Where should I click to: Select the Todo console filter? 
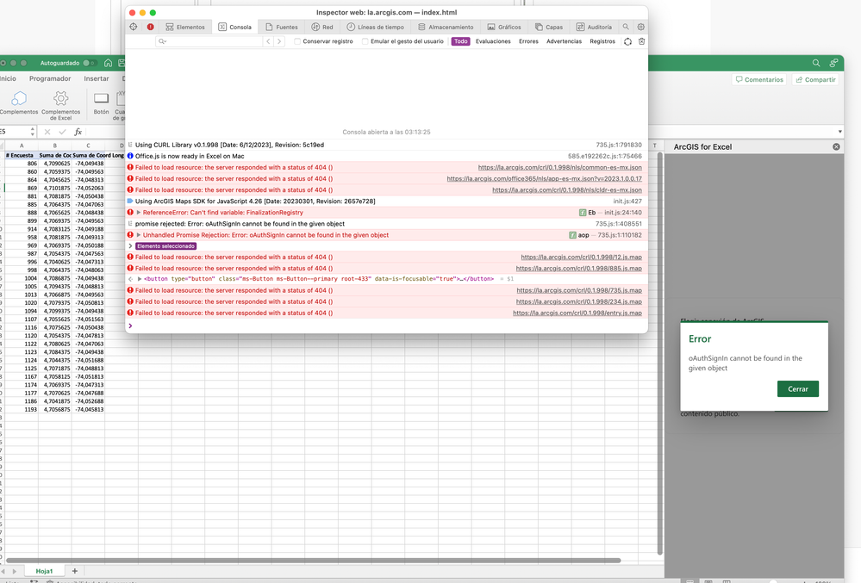coord(461,41)
